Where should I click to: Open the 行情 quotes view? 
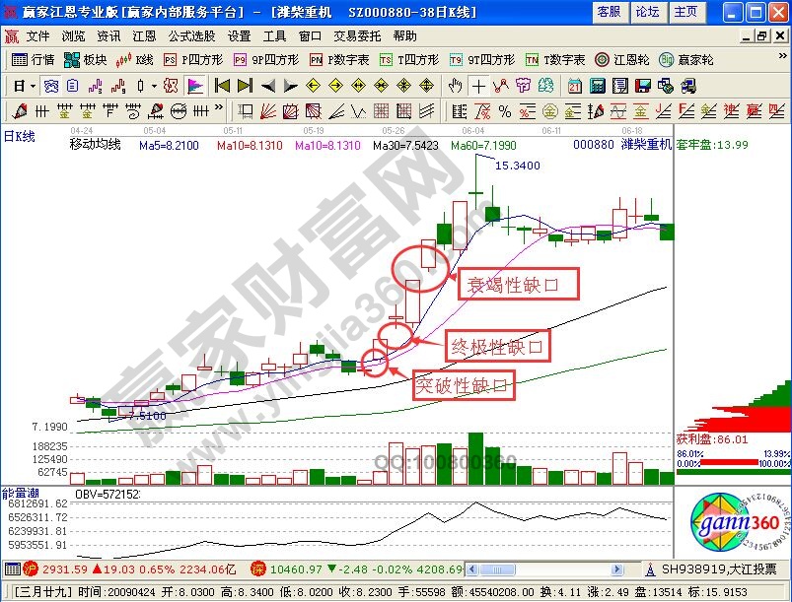click(x=33, y=60)
